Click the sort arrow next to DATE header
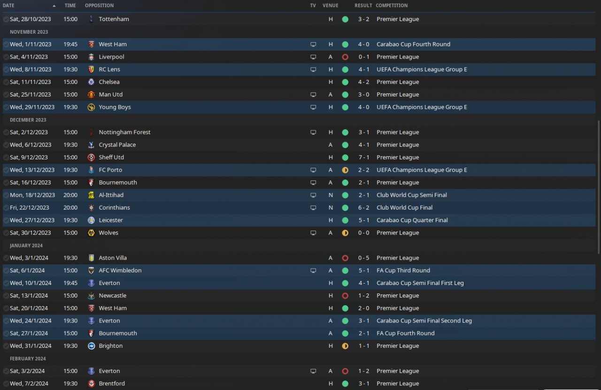 pos(54,6)
